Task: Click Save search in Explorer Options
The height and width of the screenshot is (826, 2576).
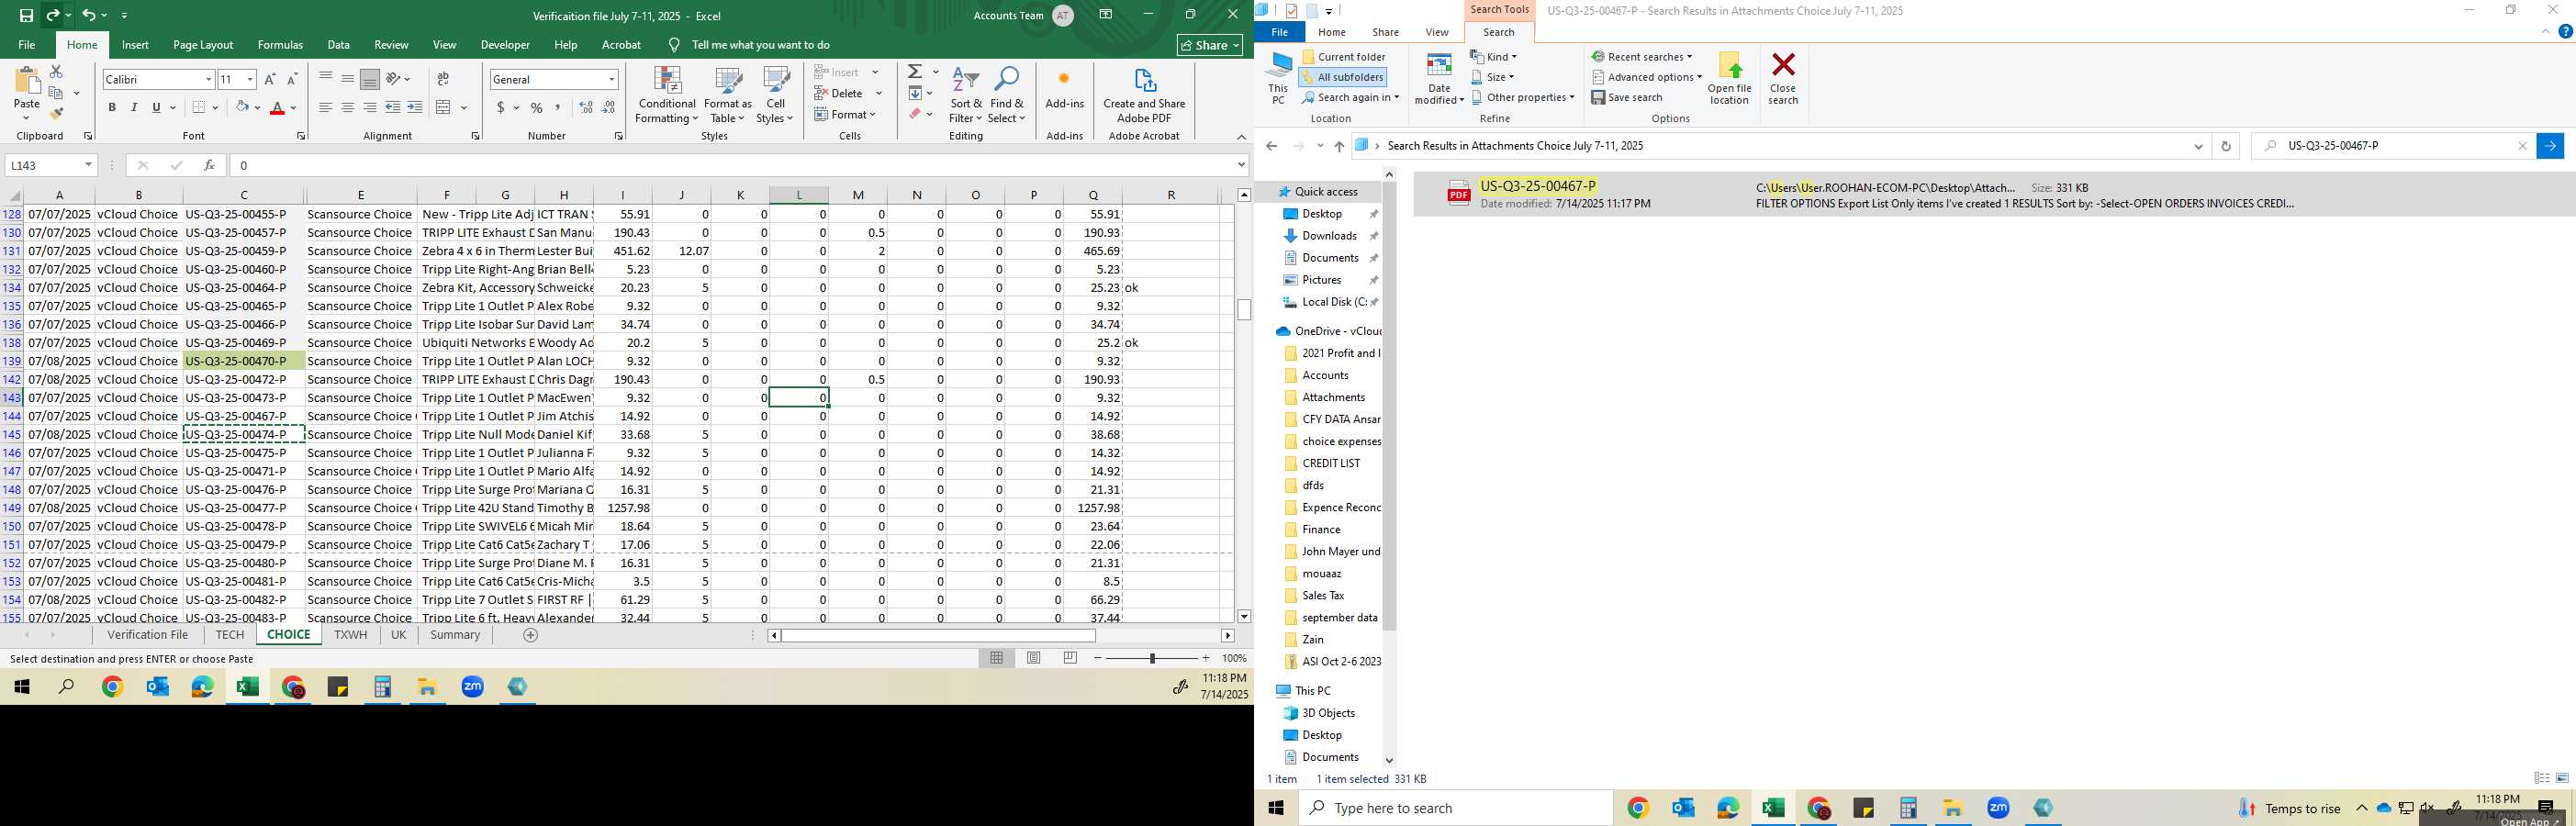Action: pos(1627,97)
